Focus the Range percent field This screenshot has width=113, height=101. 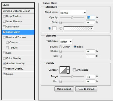90,77
